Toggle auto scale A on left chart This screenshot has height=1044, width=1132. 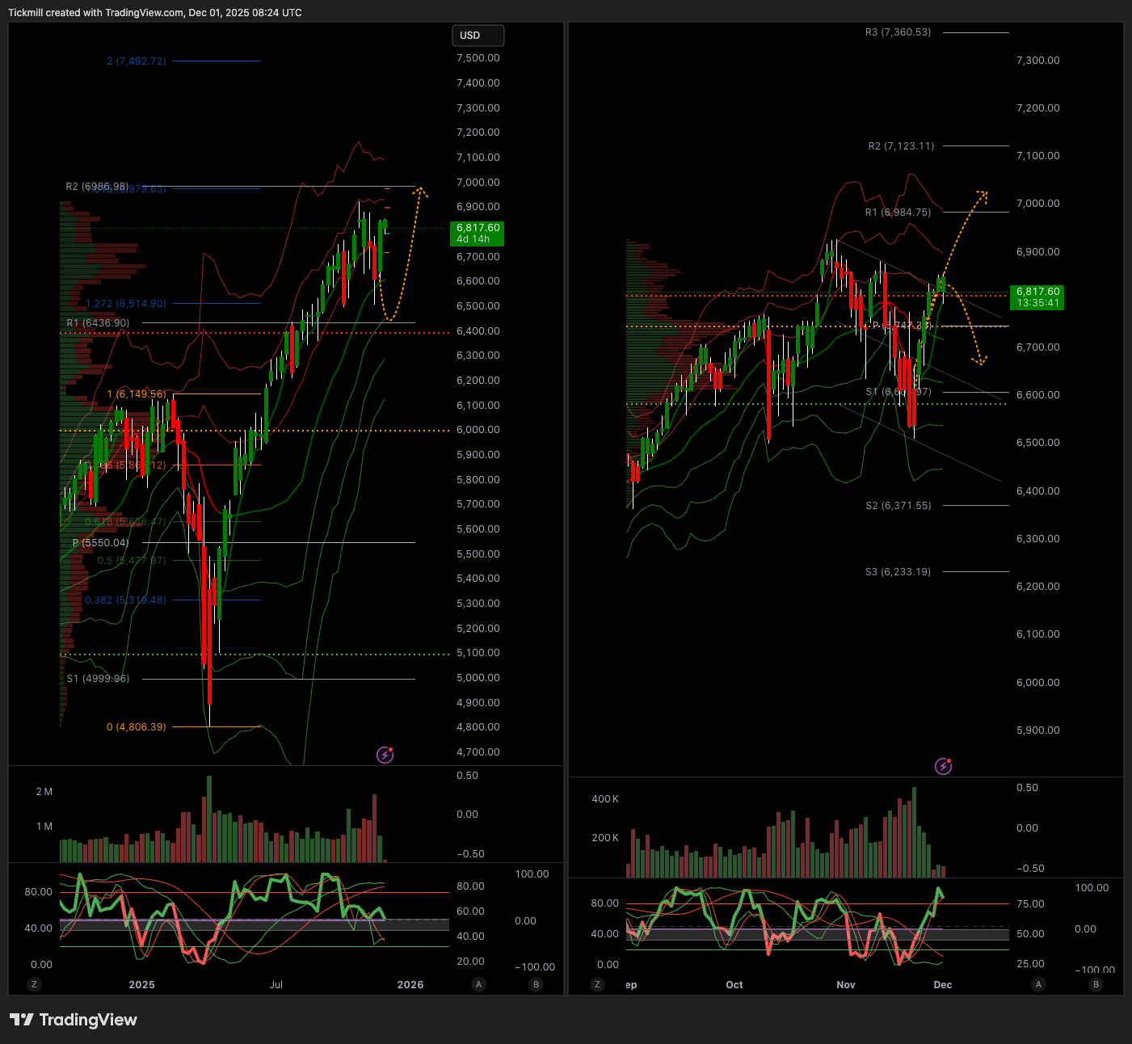coord(479,984)
